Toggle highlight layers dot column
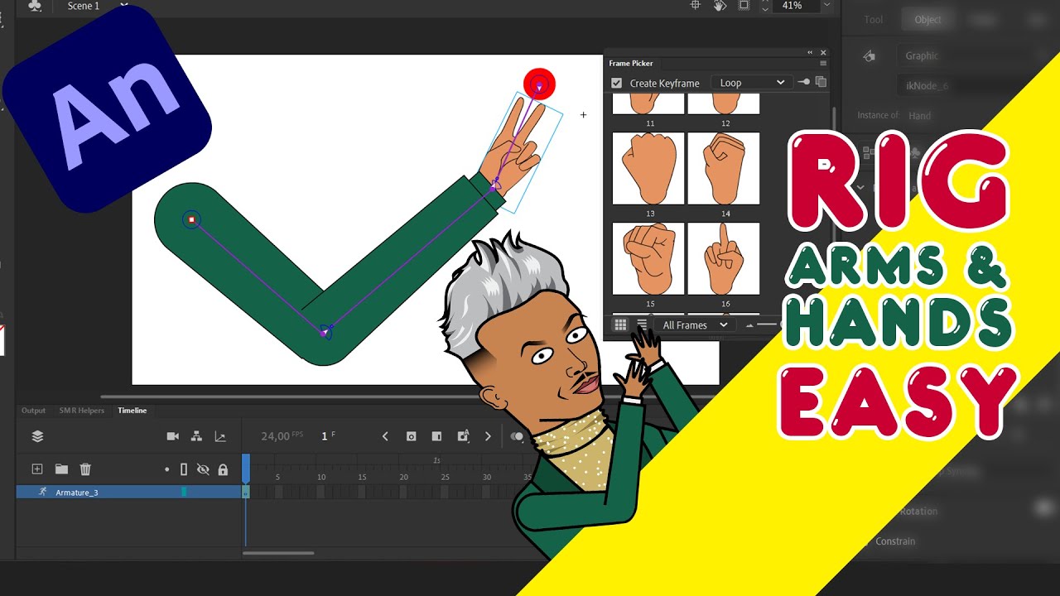Viewport: 1060px width, 596px height. [x=166, y=469]
